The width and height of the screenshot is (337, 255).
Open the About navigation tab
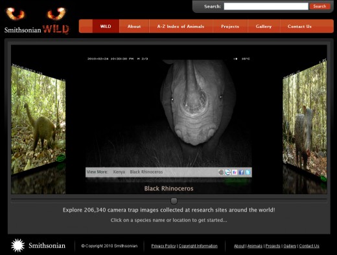pyautogui.click(x=134, y=27)
